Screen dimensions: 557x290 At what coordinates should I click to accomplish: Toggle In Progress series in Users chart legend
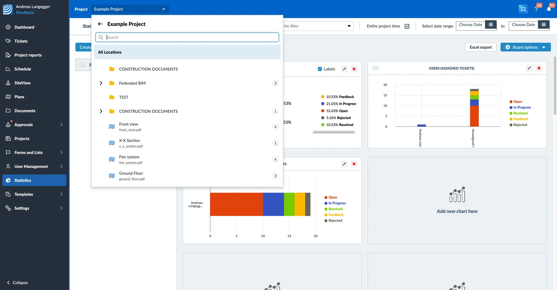tap(520, 108)
